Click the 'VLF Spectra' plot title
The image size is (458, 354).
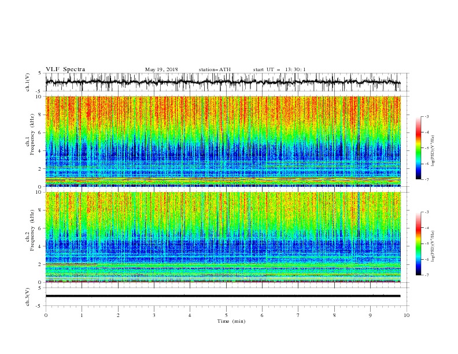65,69
